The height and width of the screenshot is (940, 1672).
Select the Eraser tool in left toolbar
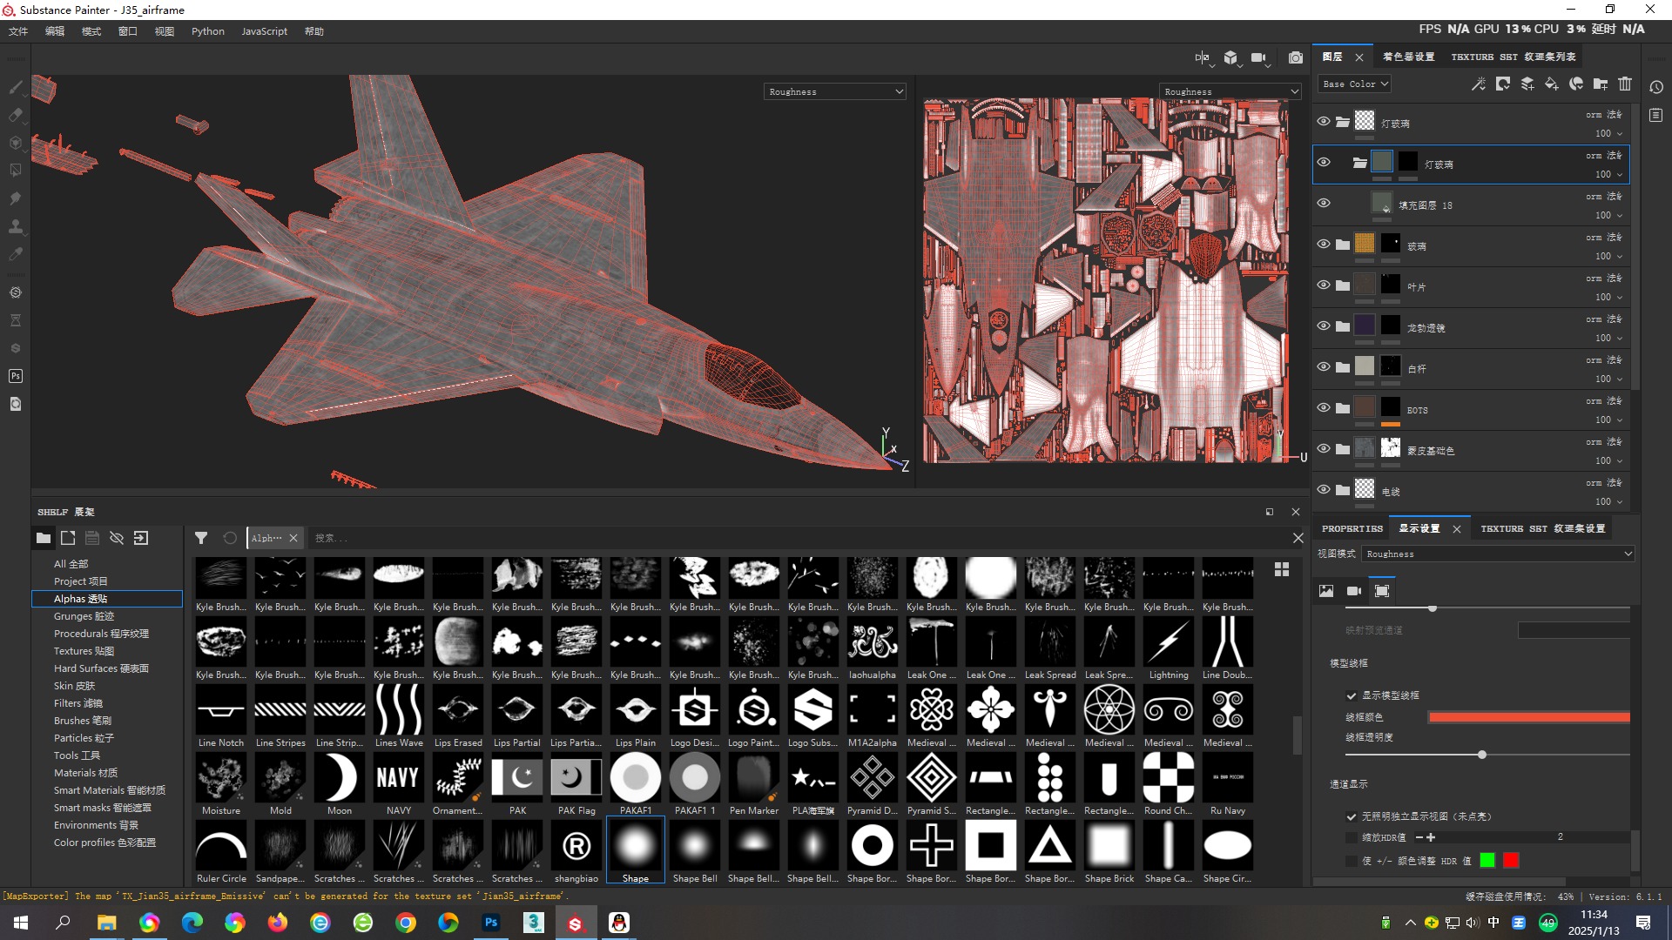tap(15, 115)
